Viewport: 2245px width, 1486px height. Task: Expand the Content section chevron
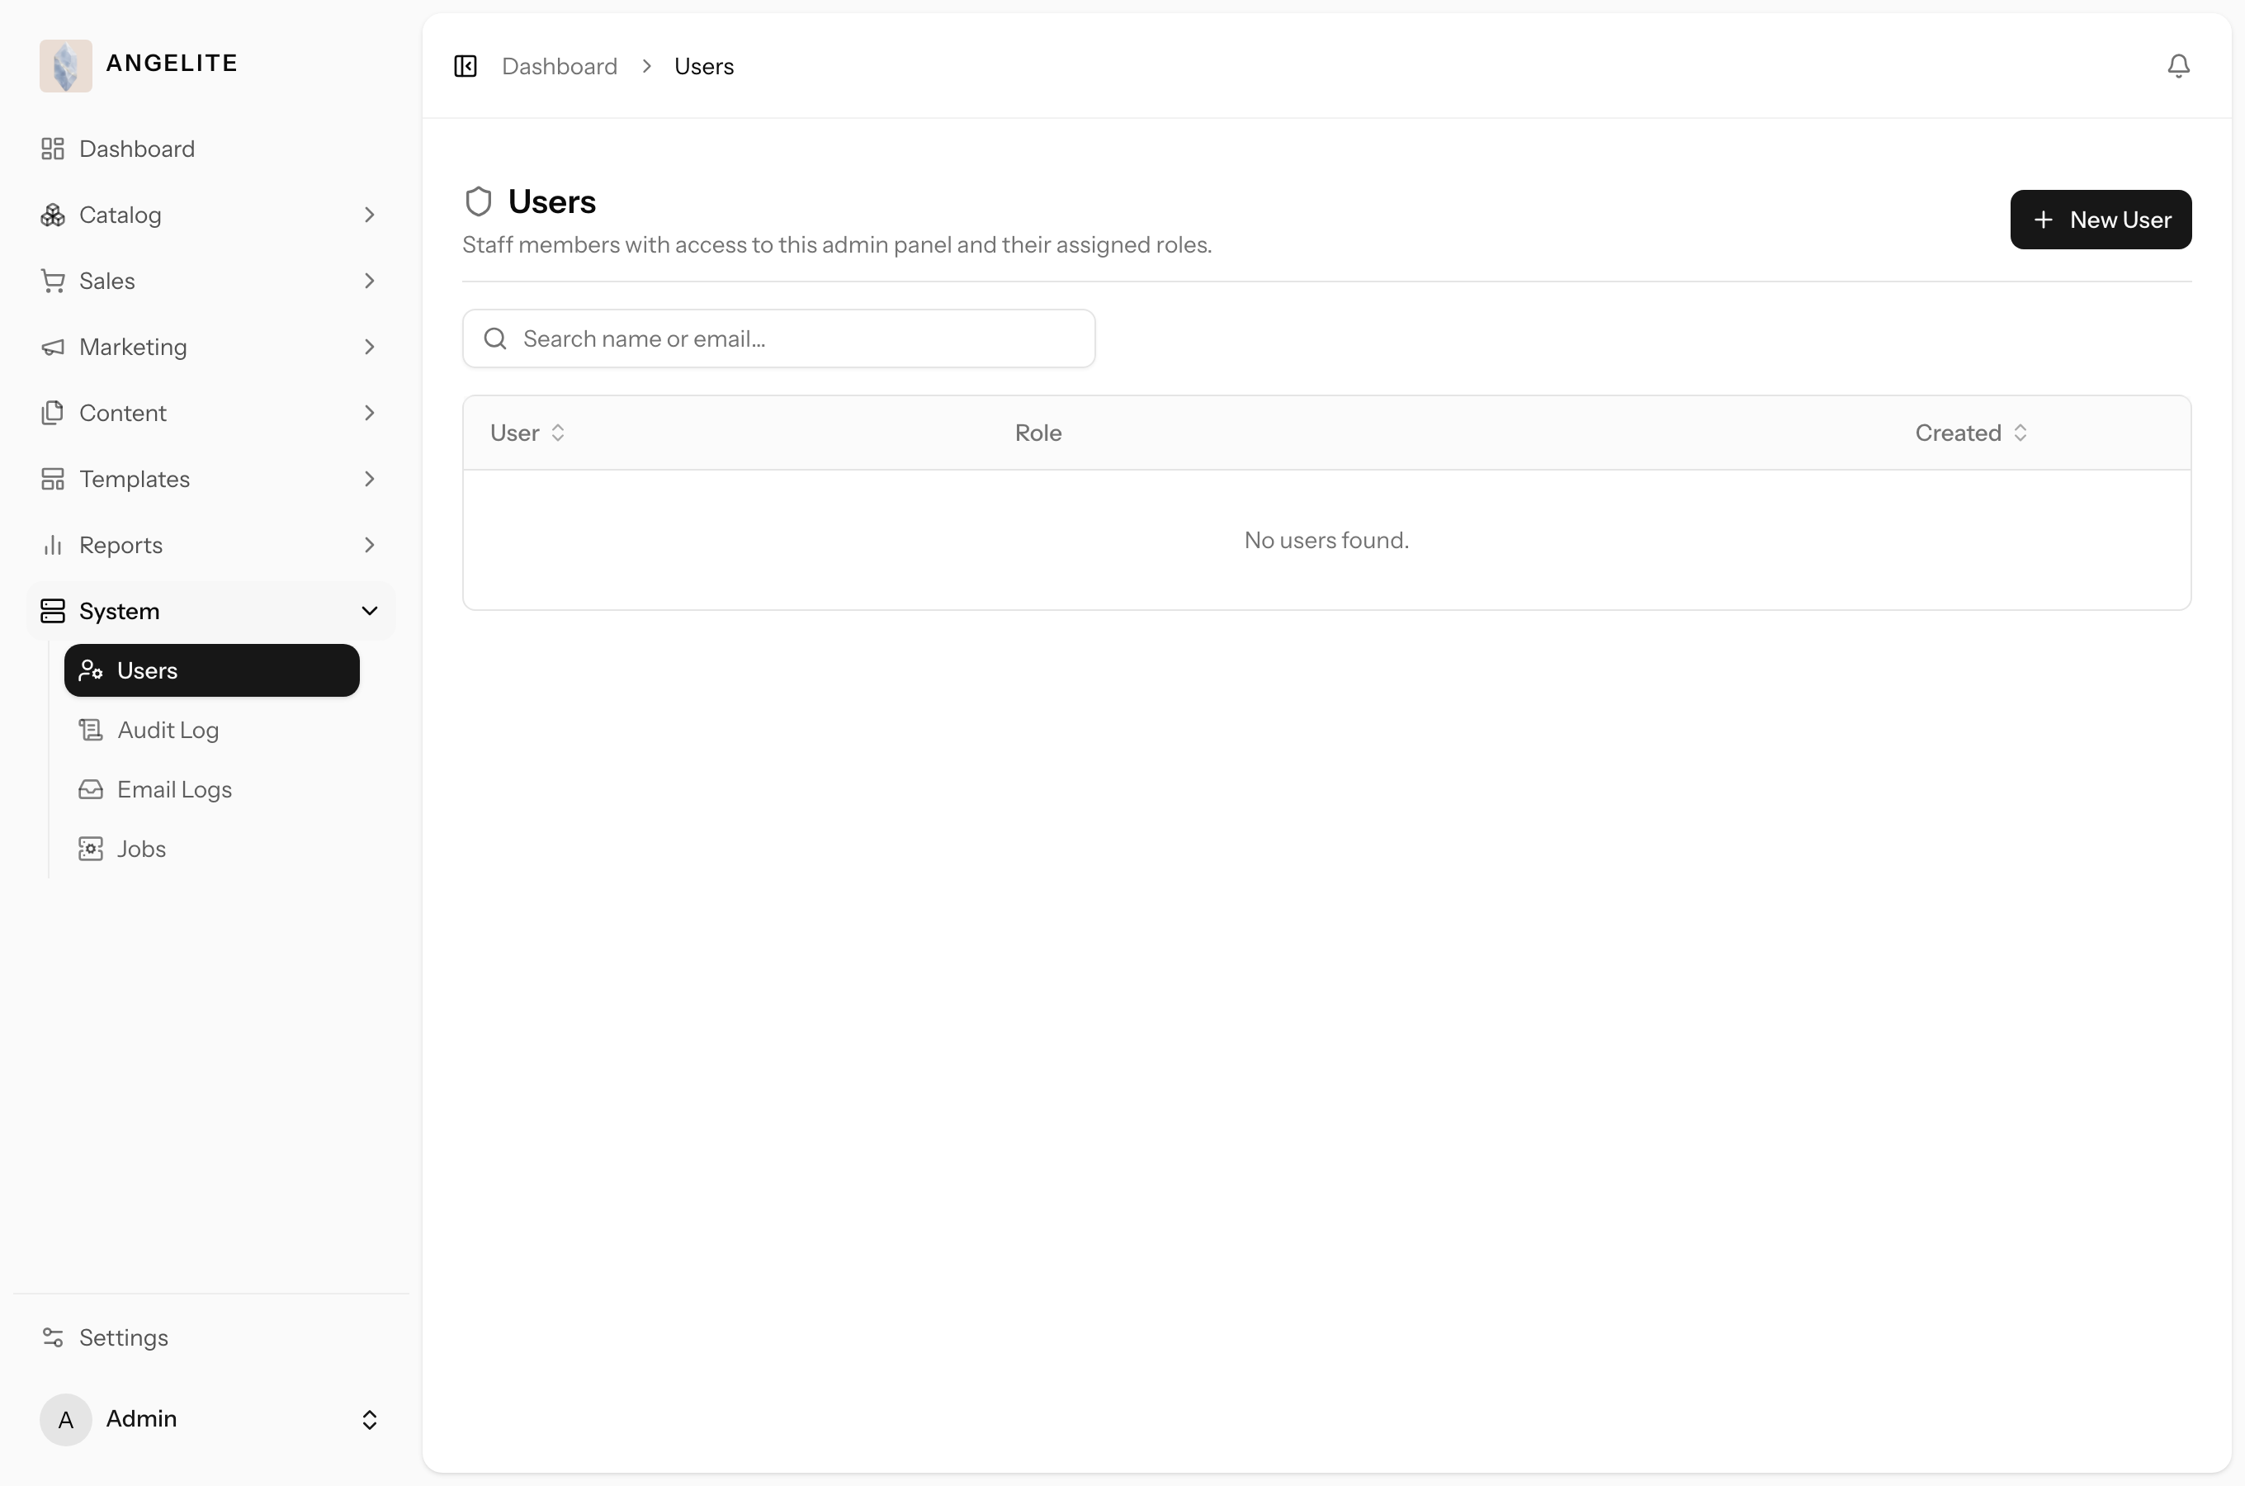[370, 414]
